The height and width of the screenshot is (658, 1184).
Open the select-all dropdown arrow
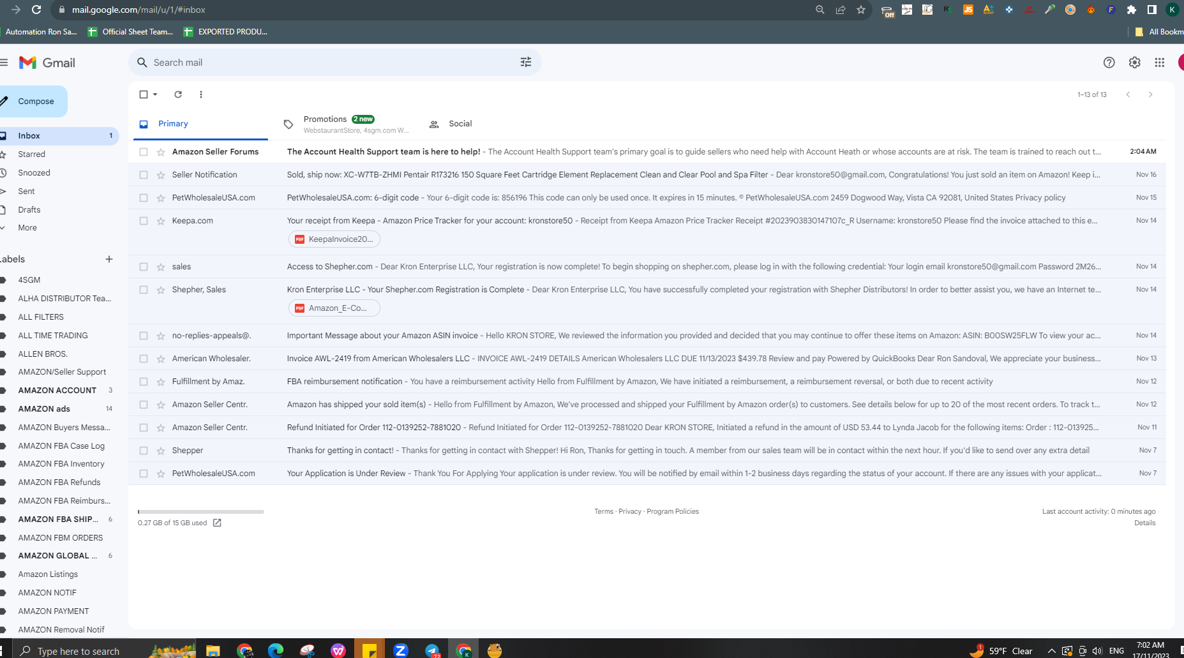[x=155, y=94]
